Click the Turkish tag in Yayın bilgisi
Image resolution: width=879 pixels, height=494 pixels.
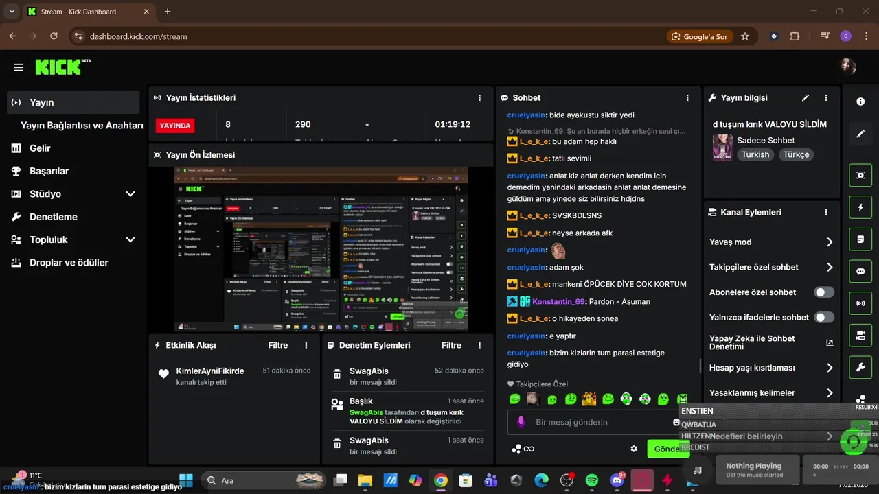pyautogui.click(x=755, y=155)
